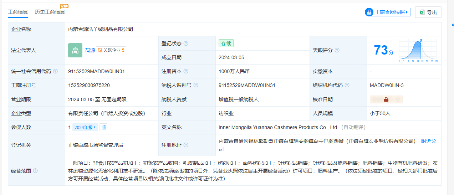This screenshot has height=195, width=454.
Task: Click 小于50人 staff size value
Action: tap(380, 113)
